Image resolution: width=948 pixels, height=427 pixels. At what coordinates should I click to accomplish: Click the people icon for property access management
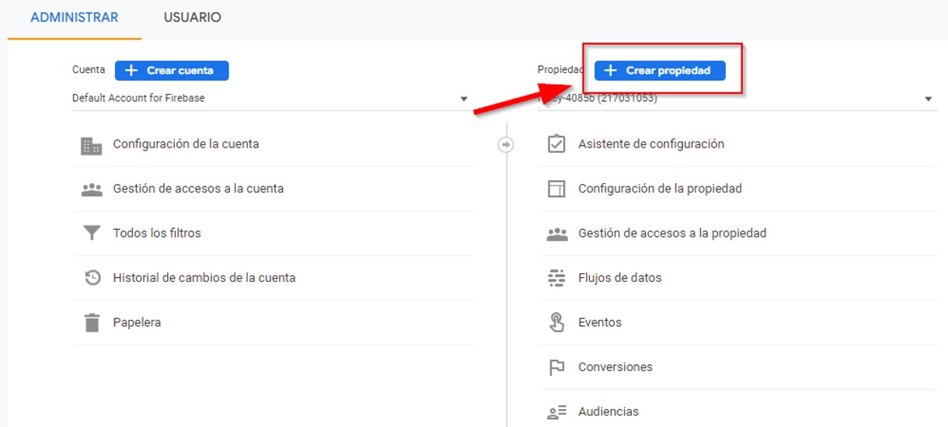tap(557, 234)
